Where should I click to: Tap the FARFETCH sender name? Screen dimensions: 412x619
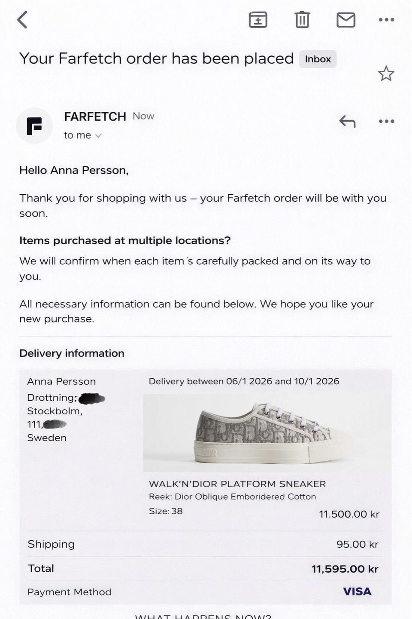pos(95,116)
